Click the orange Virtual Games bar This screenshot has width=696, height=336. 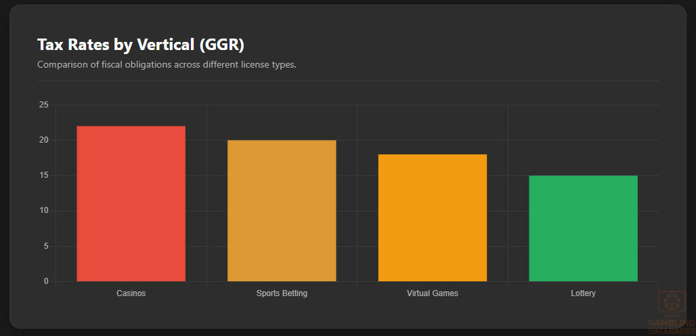click(432, 218)
